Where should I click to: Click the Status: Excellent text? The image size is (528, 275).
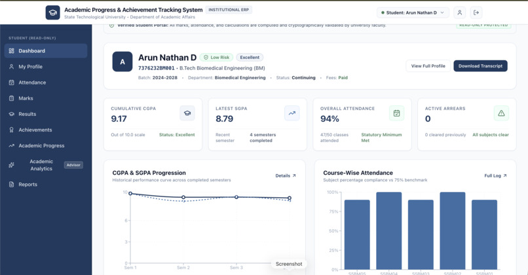pyautogui.click(x=177, y=135)
